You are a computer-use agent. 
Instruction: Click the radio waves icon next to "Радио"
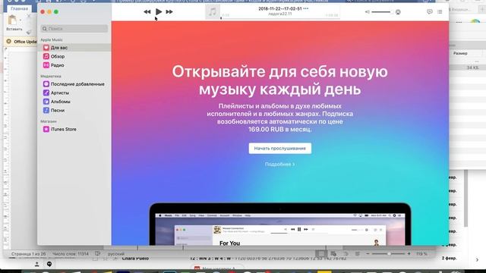(46, 65)
